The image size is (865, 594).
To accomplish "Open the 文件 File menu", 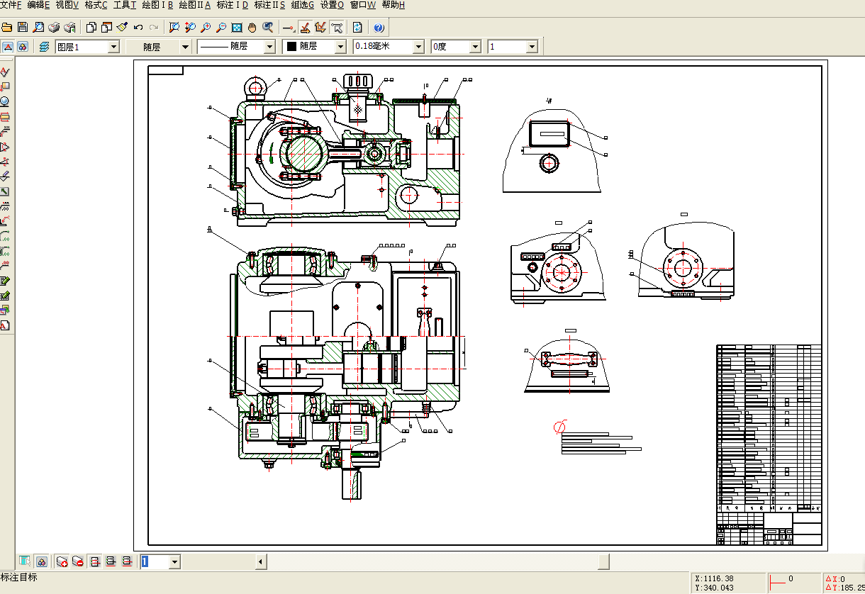I will pos(11,5).
